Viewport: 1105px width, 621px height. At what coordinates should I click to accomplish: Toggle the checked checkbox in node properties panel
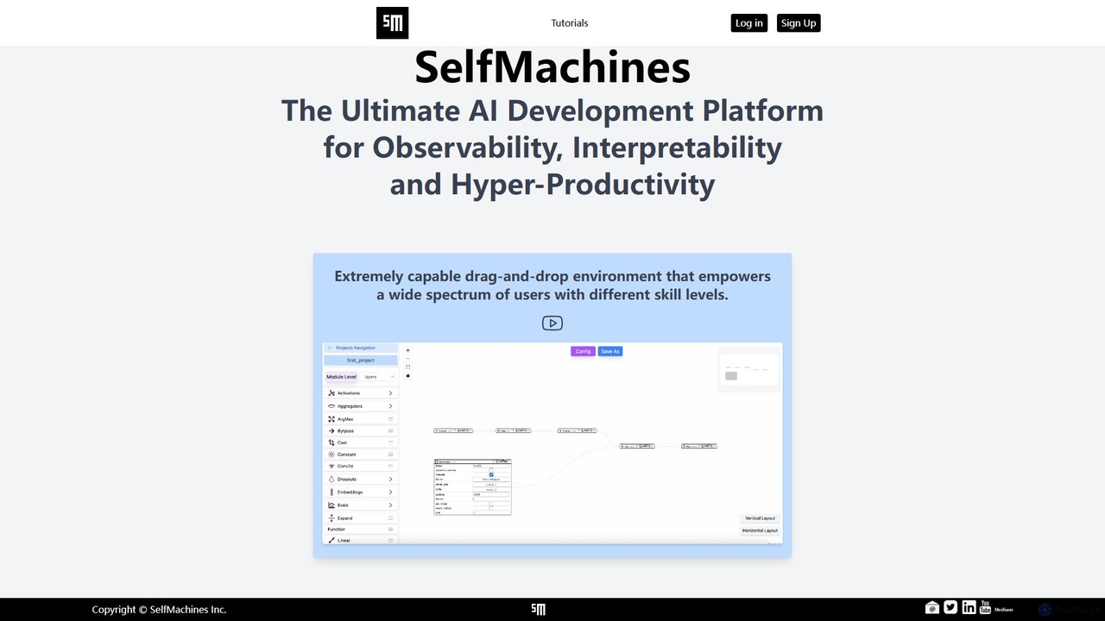[491, 474]
